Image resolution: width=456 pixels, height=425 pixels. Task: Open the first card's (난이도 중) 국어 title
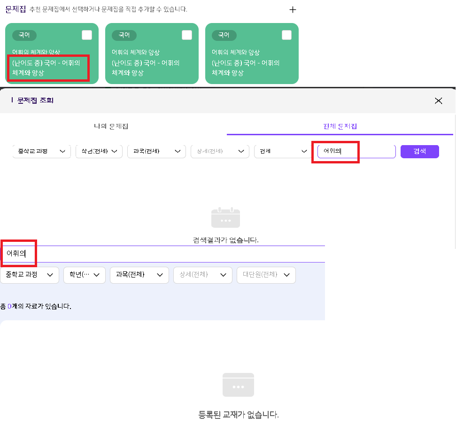tap(46, 68)
